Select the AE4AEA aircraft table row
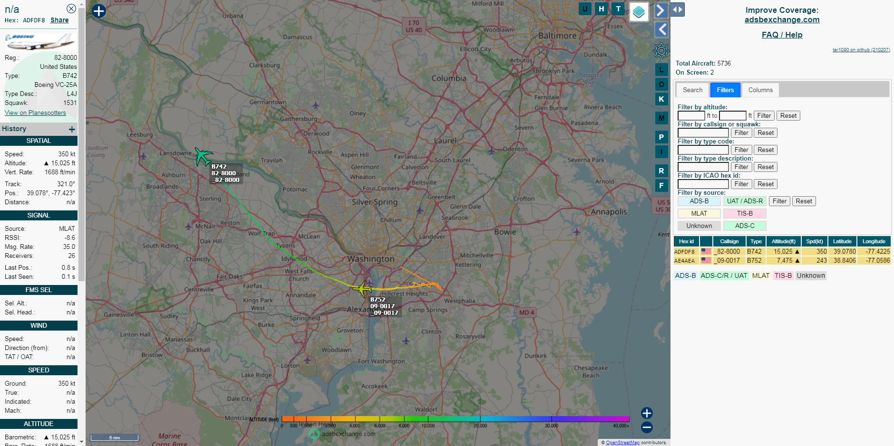Screen dimensions: 894x446 click(782, 261)
